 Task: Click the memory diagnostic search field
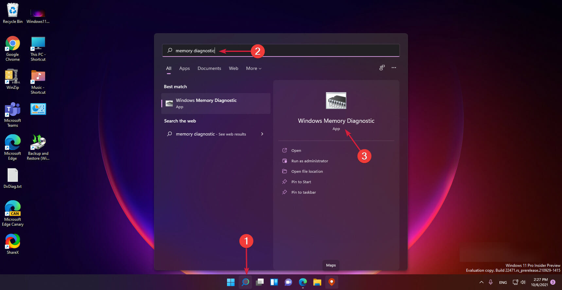coord(281,51)
